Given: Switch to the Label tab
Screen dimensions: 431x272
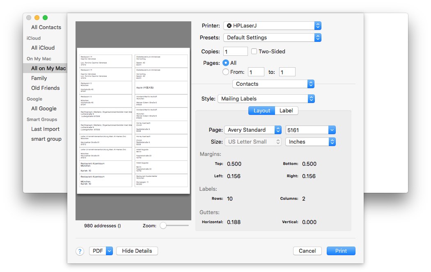Looking at the screenshot, I should coord(286,111).
